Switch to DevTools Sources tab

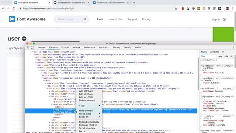[x=42, y=47]
